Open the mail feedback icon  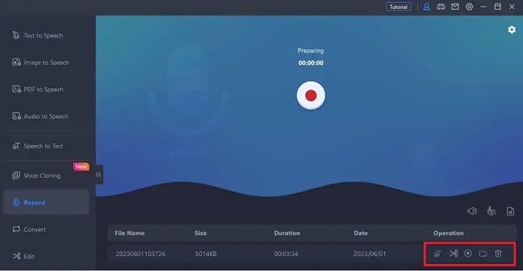[x=455, y=7]
